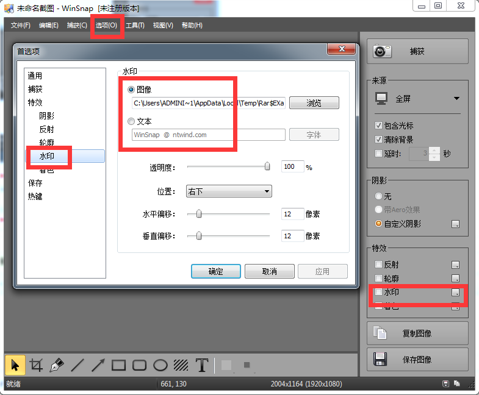Enable the 水印 effect checkbox
The height and width of the screenshot is (395, 479).
click(378, 292)
